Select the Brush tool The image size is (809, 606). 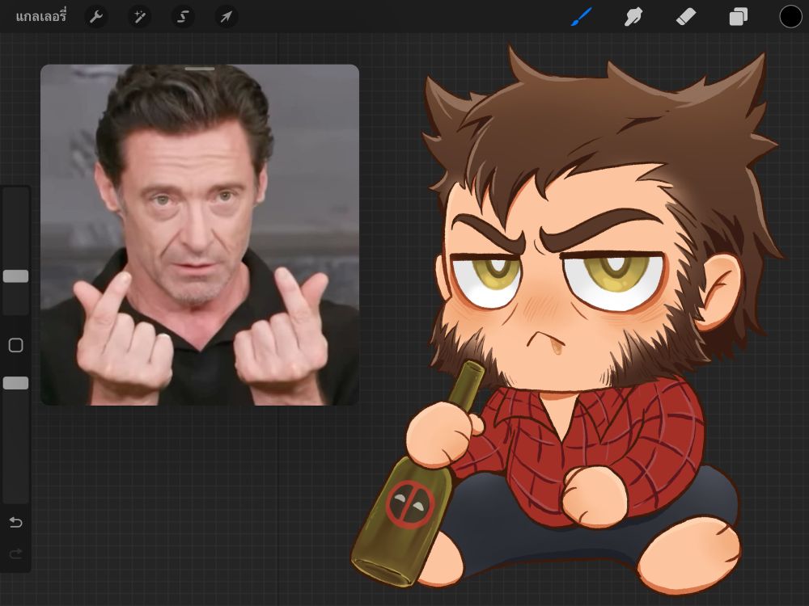(582, 16)
